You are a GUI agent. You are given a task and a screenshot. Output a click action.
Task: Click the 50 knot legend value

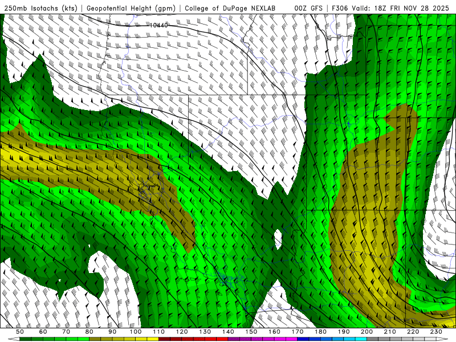pyautogui.click(x=20, y=332)
